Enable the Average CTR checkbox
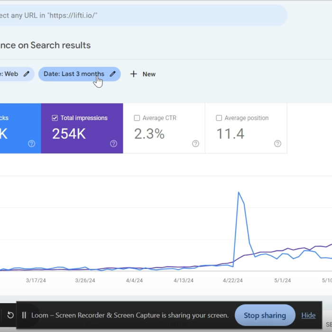 (137, 118)
